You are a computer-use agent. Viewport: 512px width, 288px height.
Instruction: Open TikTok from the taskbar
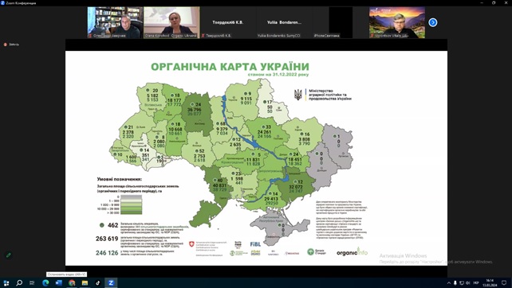pyautogui.click(x=98, y=282)
